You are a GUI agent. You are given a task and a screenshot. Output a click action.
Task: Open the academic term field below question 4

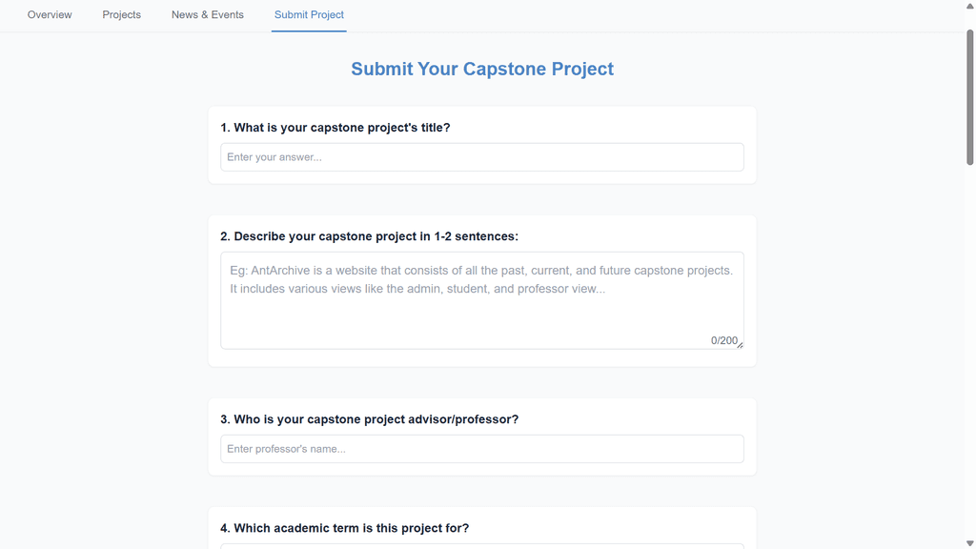[x=481, y=546]
